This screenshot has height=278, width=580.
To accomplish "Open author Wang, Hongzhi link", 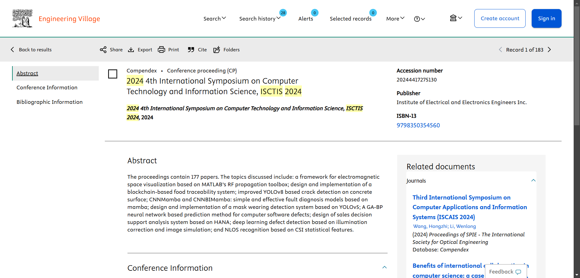I will pos(430,226).
